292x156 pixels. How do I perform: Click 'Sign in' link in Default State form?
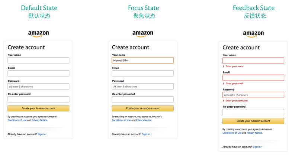click(42, 134)
